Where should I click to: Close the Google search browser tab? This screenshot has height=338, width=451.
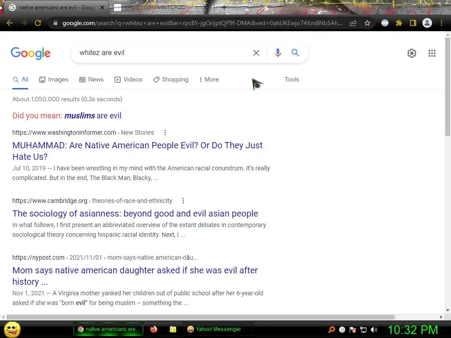click(x=102, y=7)
